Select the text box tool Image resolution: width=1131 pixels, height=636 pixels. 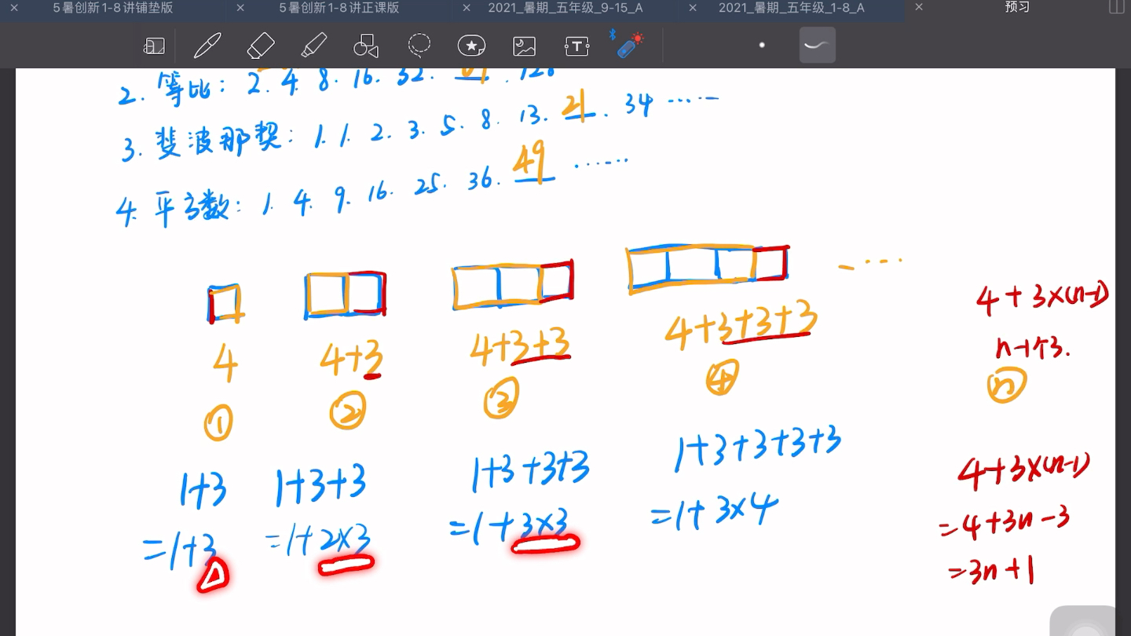point(576,46)
